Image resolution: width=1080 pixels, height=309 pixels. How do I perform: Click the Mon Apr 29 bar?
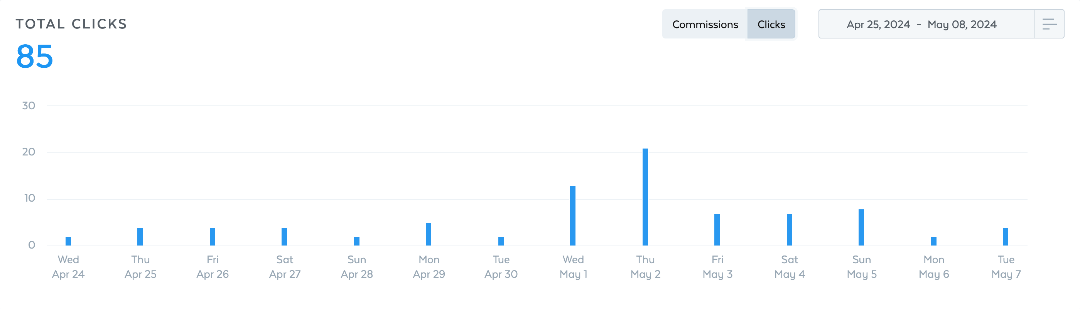pos(429,234)
